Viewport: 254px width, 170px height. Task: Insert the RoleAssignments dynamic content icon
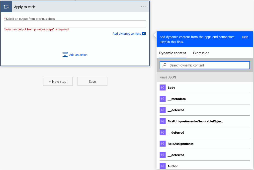163,144
